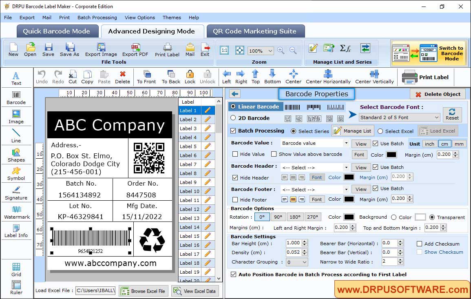Click Export Image icon
This screenshot has width=471, height=299.
point(101,50)
